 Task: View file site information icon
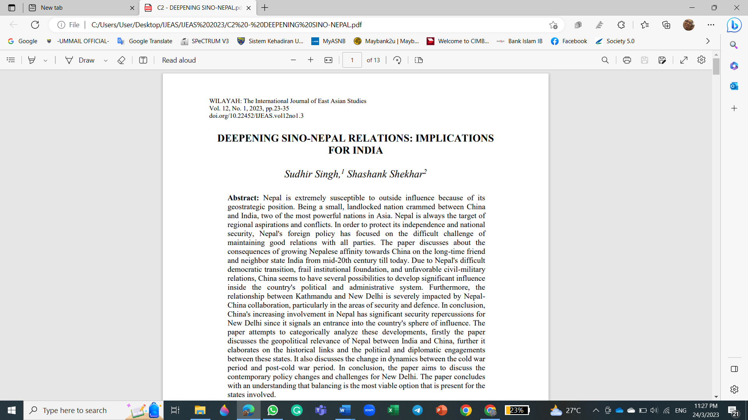point(61,25)
